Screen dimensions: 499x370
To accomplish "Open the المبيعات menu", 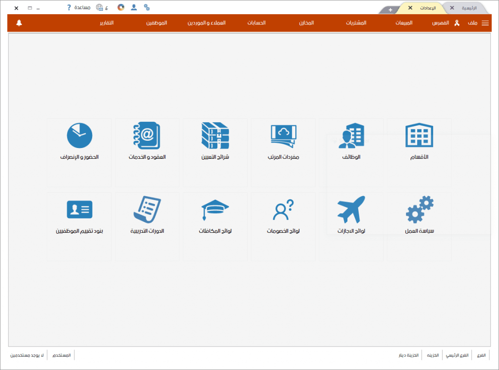I will tap(404, 23).
